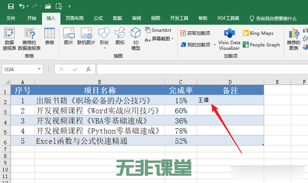The image size is (308, 183).
Task: Select column A header
Action: pos(23,82)
